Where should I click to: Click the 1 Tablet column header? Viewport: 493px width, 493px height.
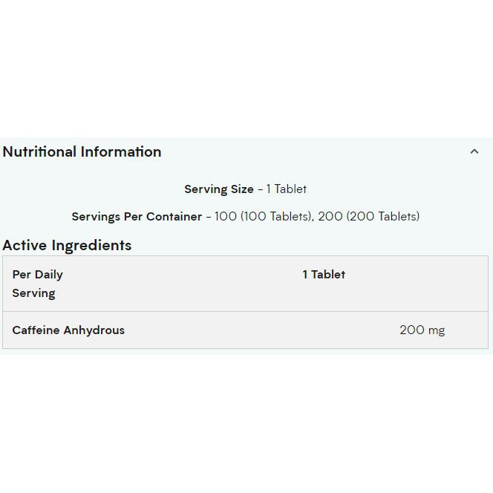tap(324, 275)
